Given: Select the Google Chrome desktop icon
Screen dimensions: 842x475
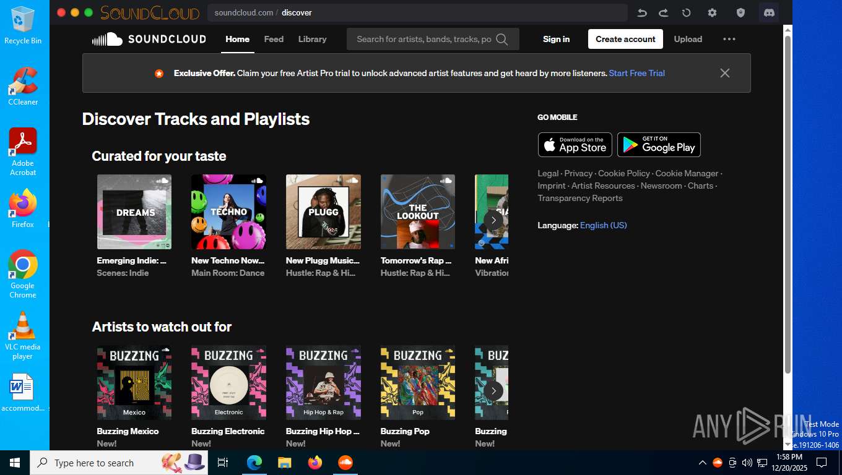Looking at the screenshot, I should 23,274.
